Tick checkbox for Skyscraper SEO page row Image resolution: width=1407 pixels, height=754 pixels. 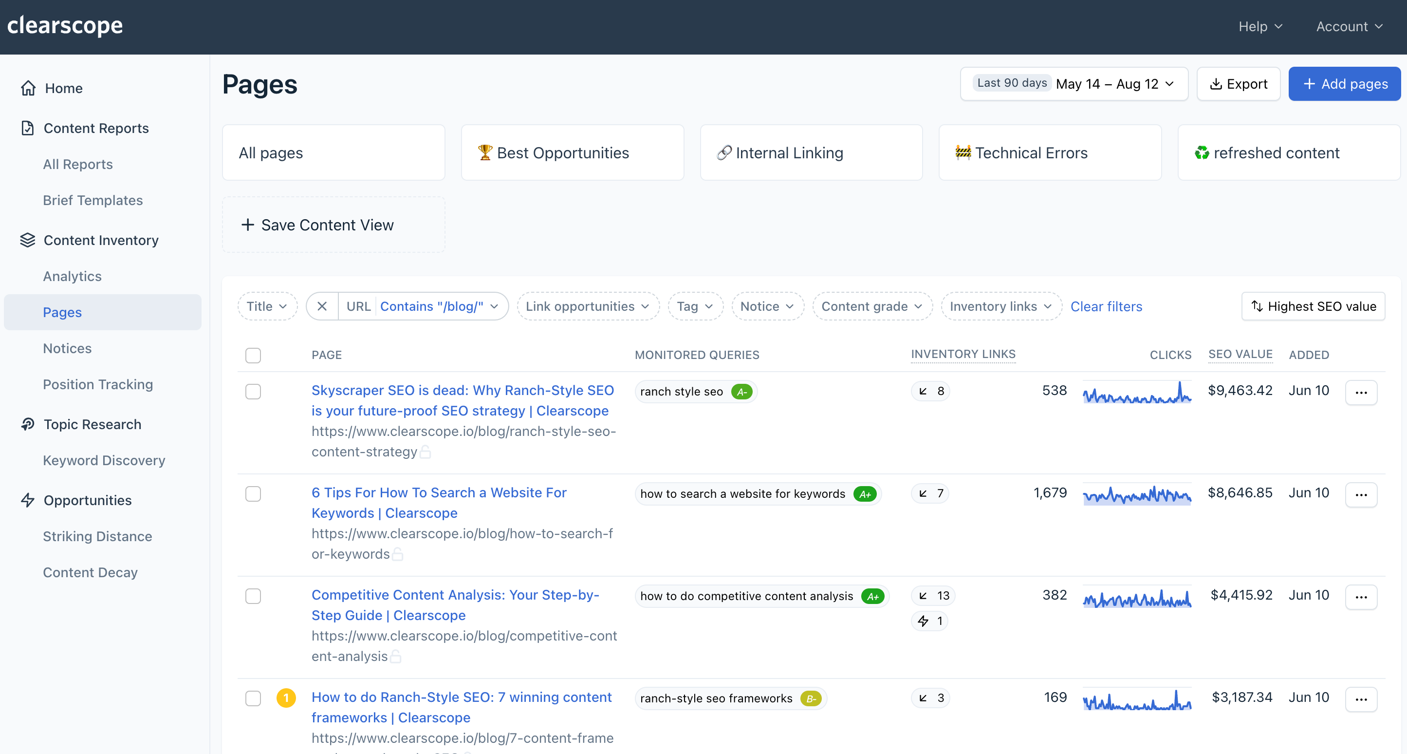[253, 392]
